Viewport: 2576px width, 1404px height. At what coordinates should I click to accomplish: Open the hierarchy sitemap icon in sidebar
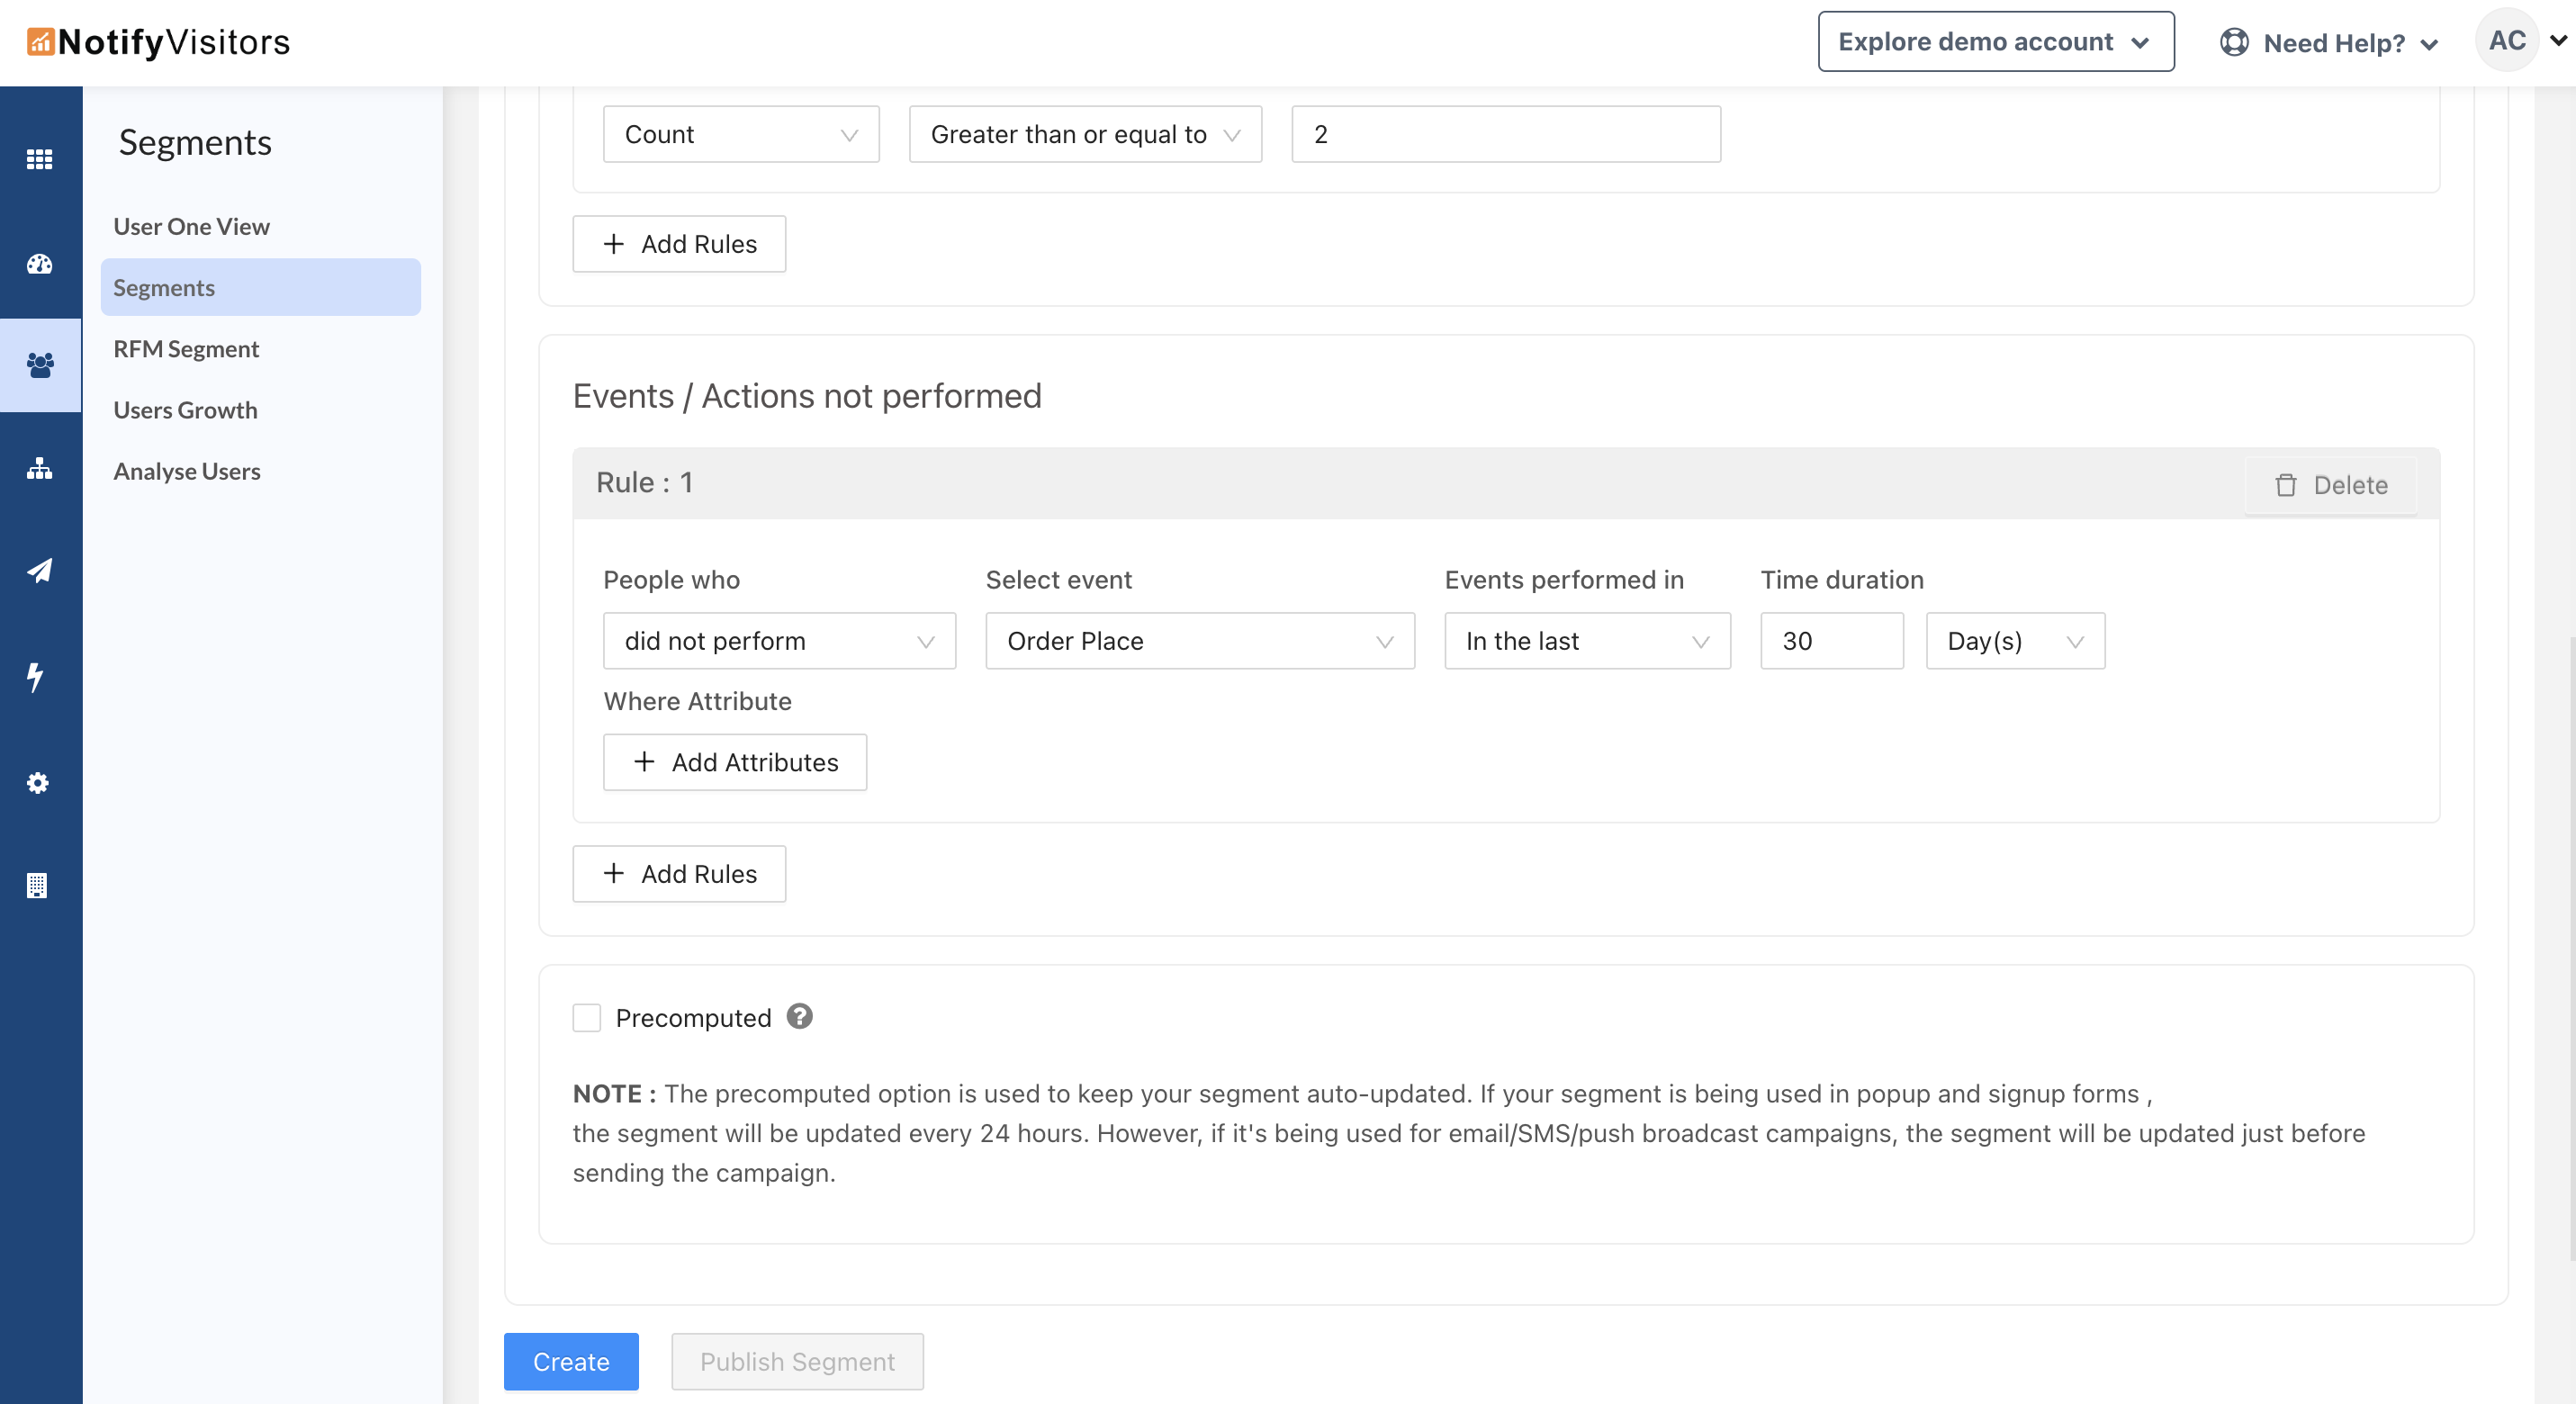40,468
